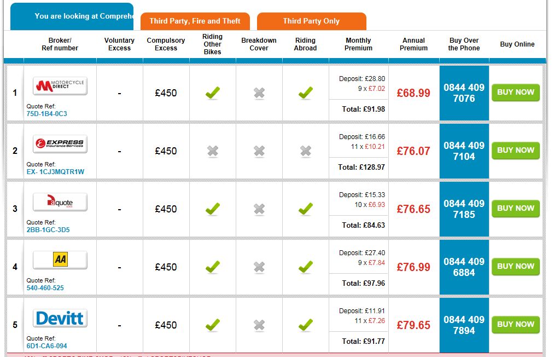Open quote reference 75D-1B4-0C3
The width and height of the screenshot is (554, 357).
pyautogui.click(x=46, y=113)
